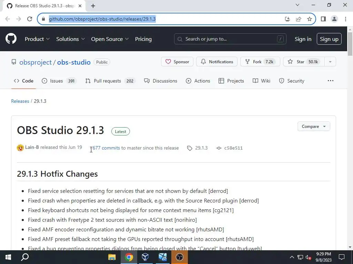Screen dimensions: 353x264
Task: Click the muted volume tray icon
Action: tap(308, 257)
